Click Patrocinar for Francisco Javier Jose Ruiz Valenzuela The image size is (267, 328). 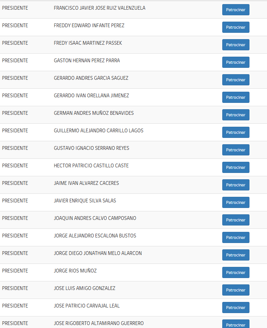click(x=236, y=10)
